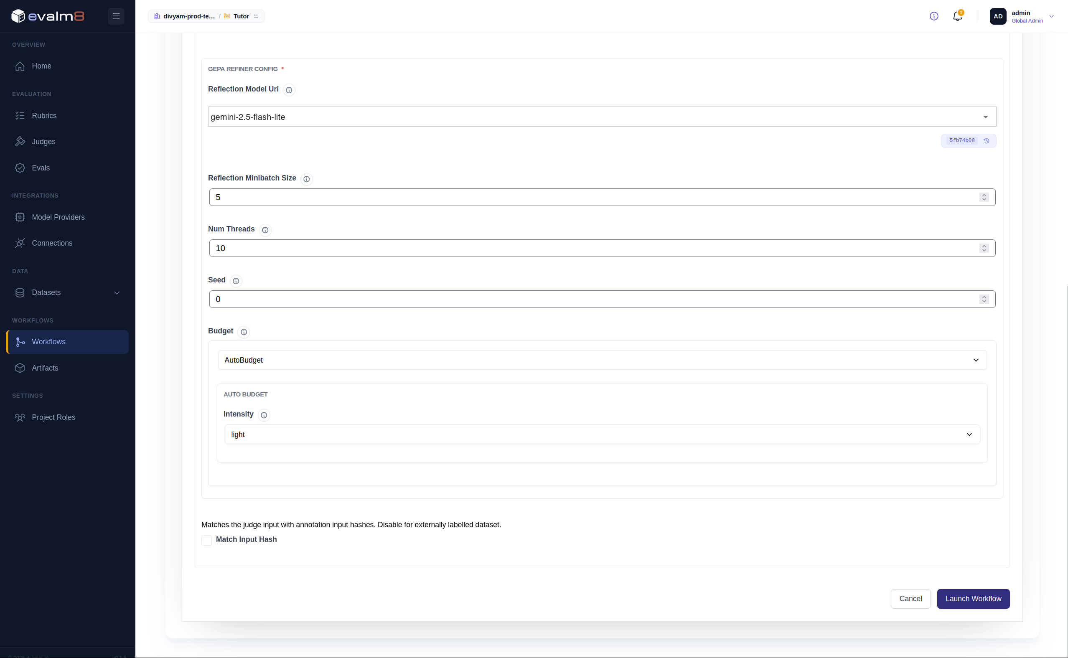Screen dimensions: 1068x658
Task: Click the AD user avatar
Action: click(x=998, y=16)
